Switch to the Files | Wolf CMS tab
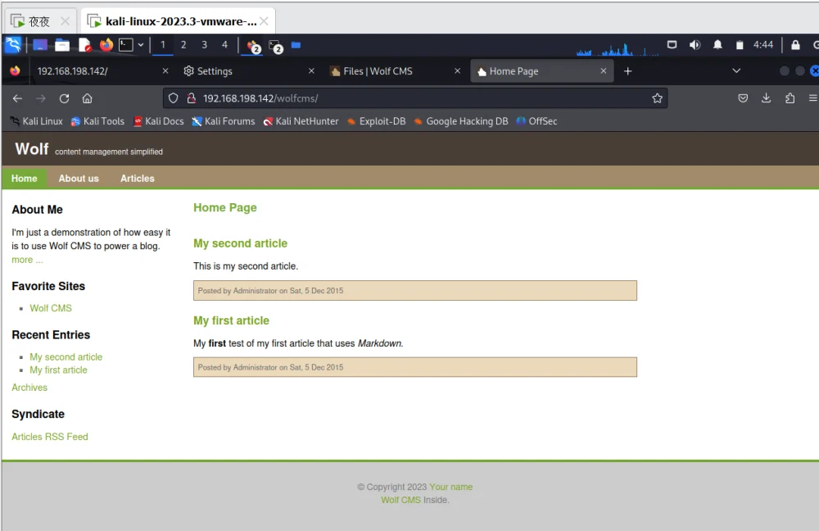Screen dimensions: 819x531 [x=395, y=71]
